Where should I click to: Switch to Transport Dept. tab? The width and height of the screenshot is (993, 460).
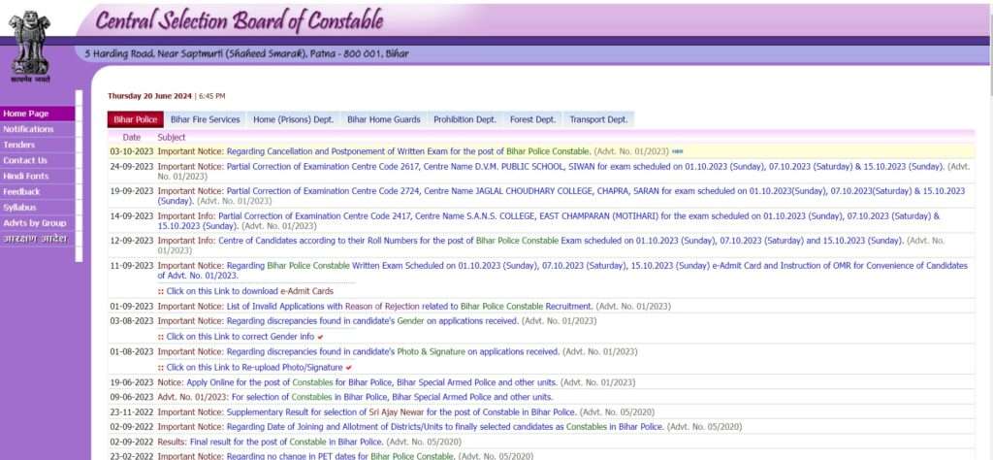click(598, 119)
